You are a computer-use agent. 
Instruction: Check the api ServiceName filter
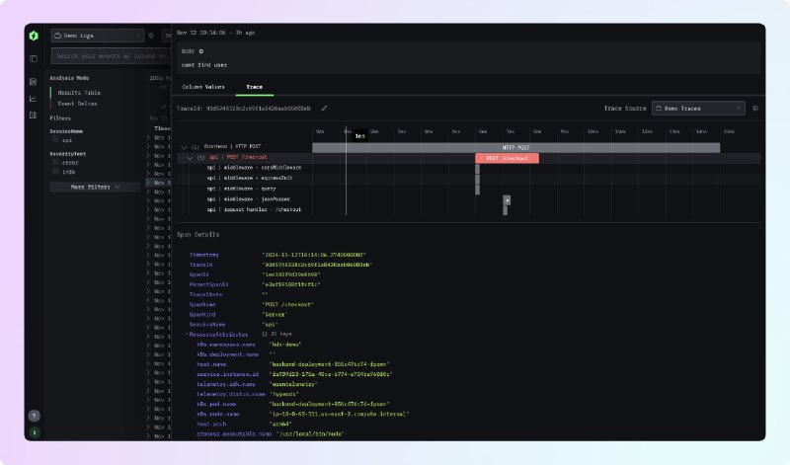[55, 140]
